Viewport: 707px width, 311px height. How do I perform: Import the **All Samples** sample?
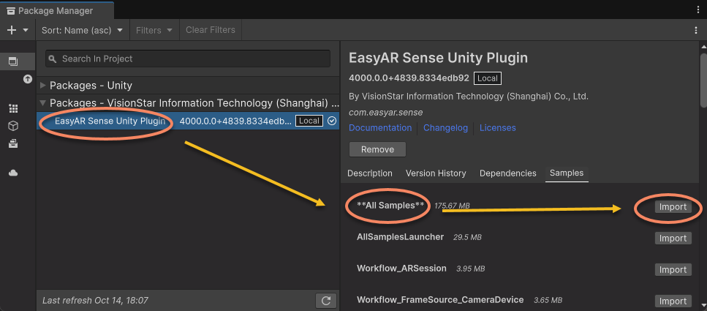point(673,207)
